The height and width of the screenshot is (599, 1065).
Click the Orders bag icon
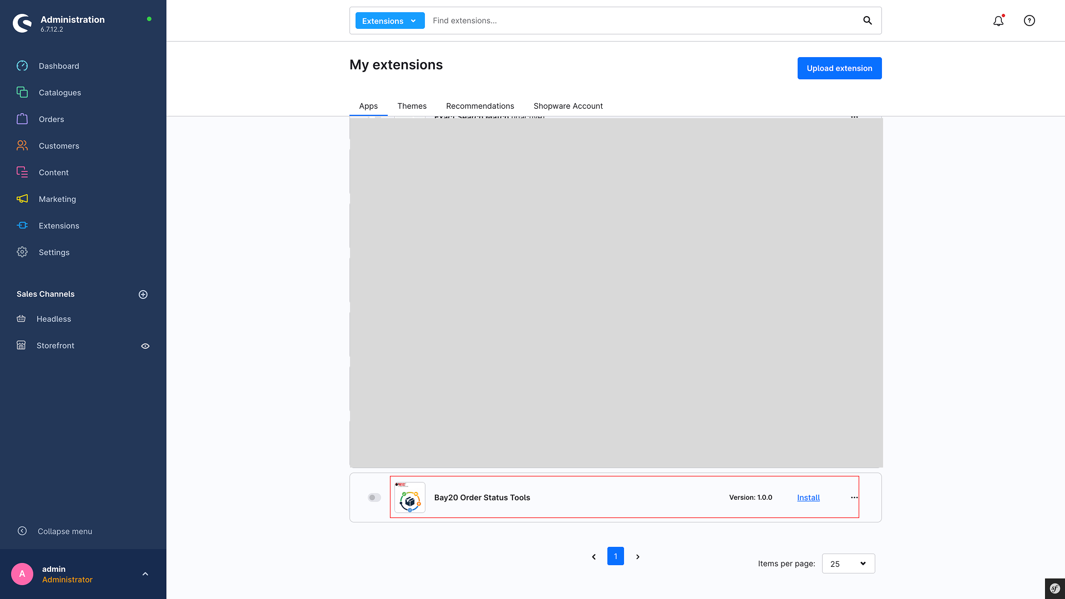pyautogui.click(x=22, y=119)
